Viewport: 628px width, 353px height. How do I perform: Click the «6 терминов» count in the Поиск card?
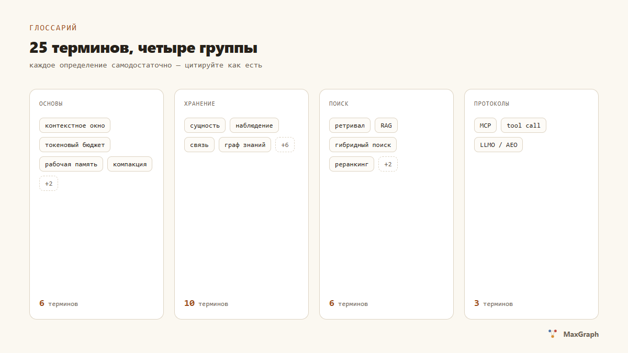pyautogui.click(x=349, y=303)
